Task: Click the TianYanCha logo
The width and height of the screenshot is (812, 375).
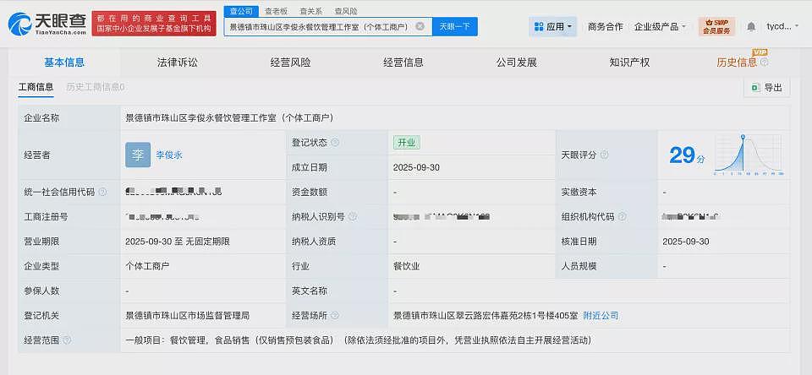Action: tap(47, 24)
